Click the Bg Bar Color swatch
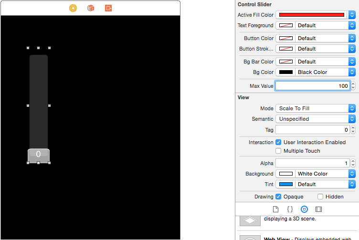 [286, 62]
